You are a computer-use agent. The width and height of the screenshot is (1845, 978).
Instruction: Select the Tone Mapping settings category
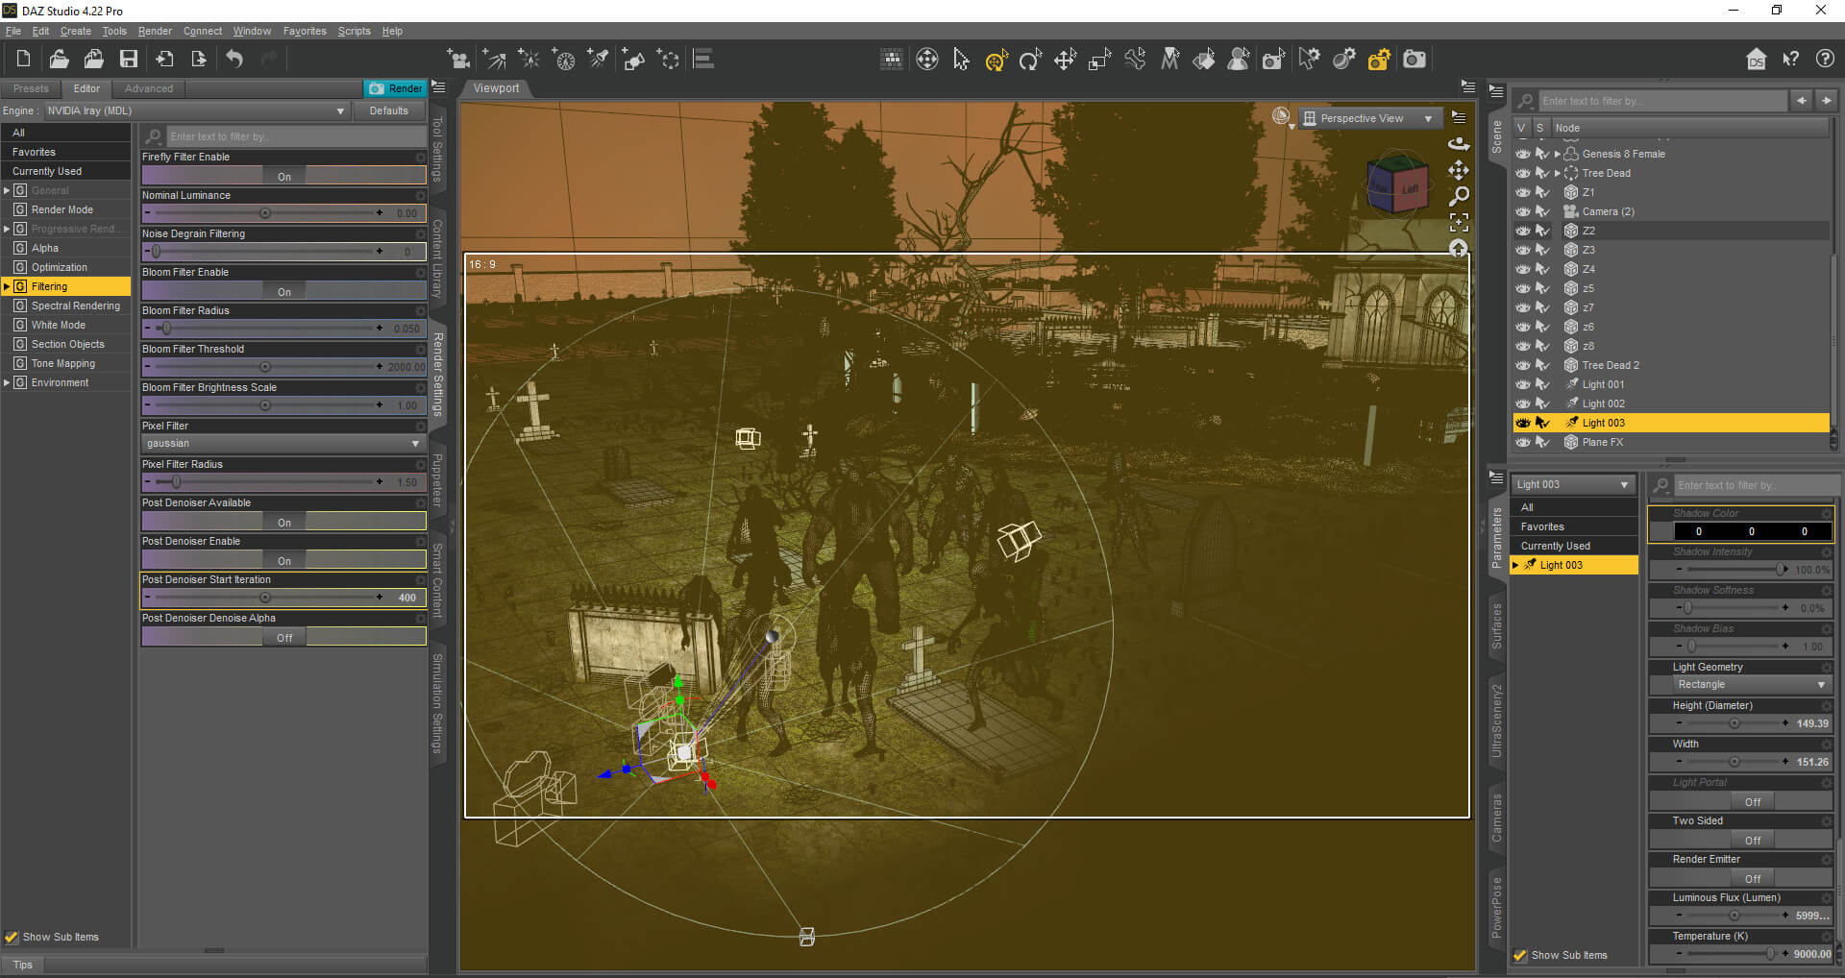(63, 363)
